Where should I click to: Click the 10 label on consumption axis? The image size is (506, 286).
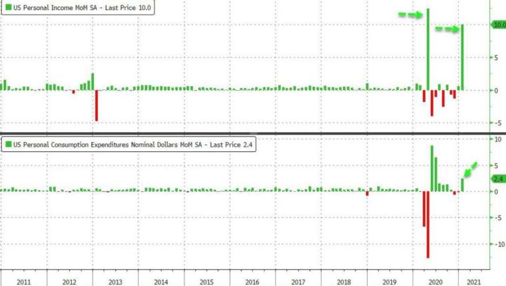tap(498, 139)
